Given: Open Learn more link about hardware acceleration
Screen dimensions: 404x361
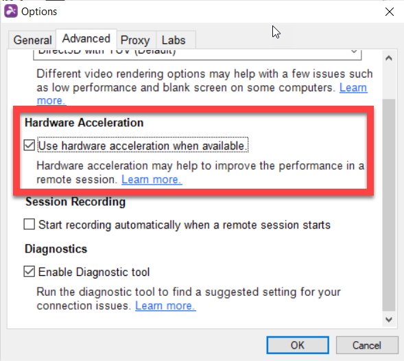Looking at the screenshot, I should coord(152,179).
